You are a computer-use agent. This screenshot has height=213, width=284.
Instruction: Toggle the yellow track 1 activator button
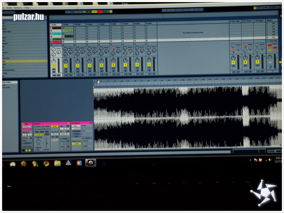(54, 65)
